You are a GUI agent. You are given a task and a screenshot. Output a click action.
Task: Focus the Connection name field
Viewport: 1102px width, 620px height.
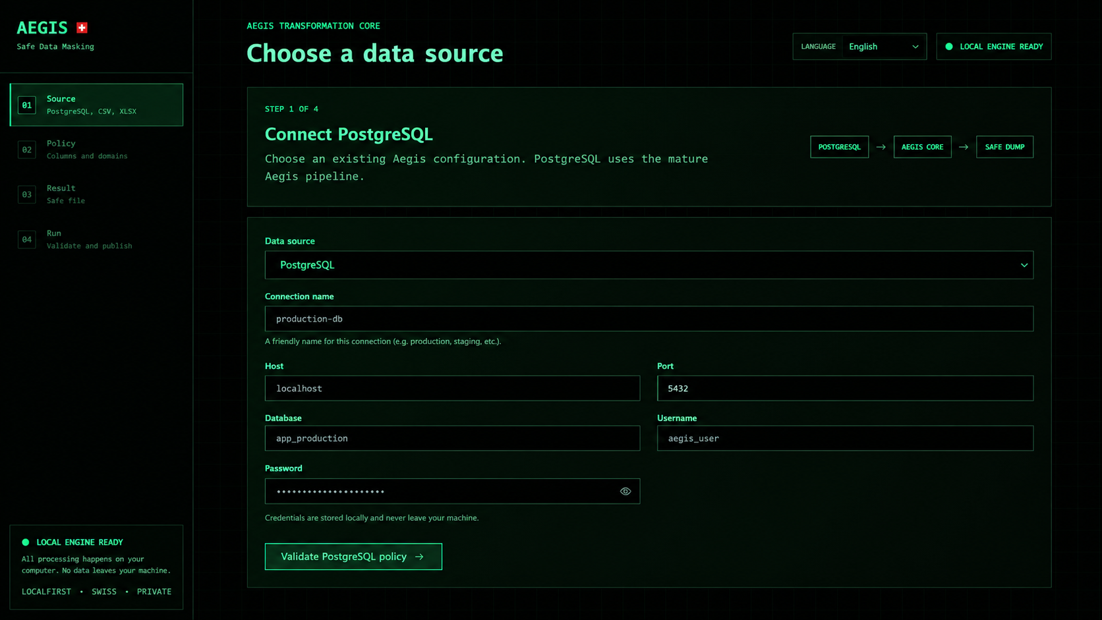(x=649, y=319)
